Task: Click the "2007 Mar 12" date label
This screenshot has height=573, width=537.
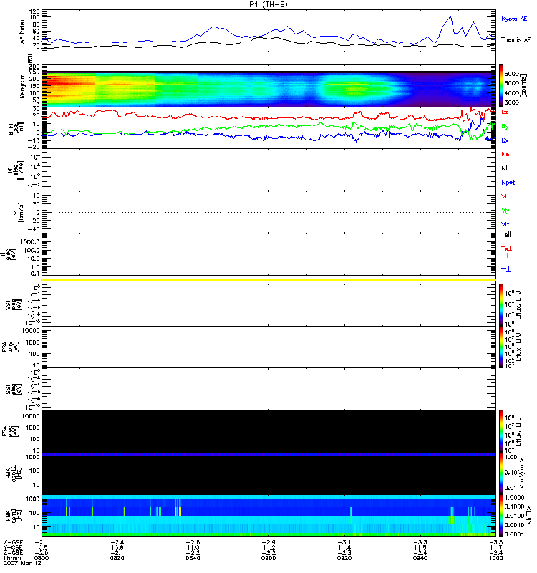Action: coord(22,563)
